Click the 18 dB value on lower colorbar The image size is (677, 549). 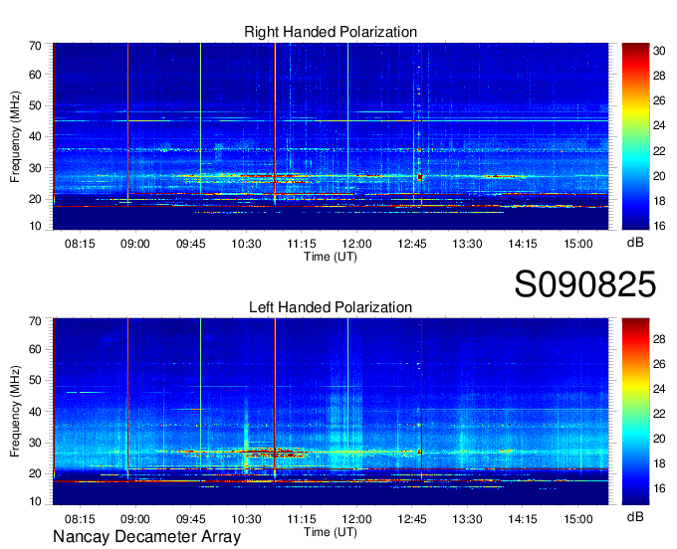[x=659, y=463]
